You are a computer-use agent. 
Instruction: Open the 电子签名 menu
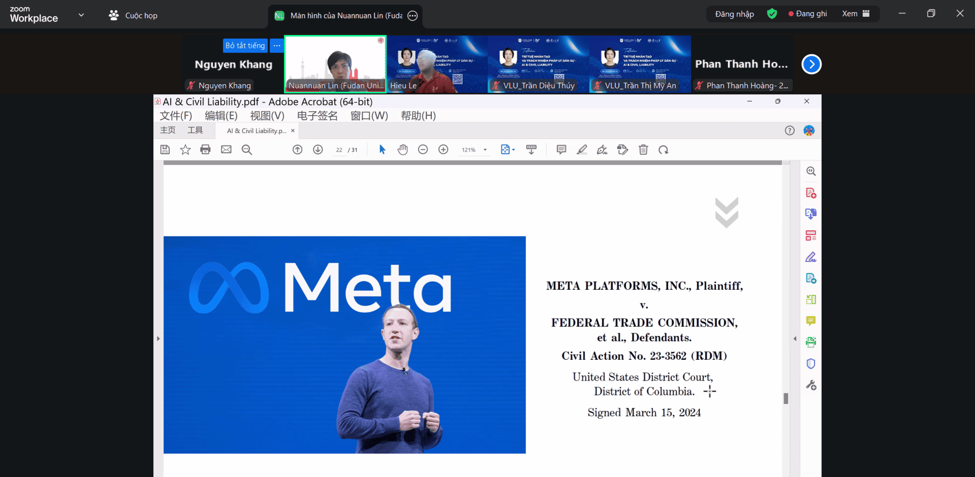point(317,116)
